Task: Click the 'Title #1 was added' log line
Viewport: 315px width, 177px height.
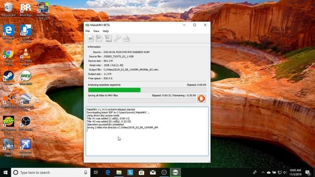Action: point(108,118)
